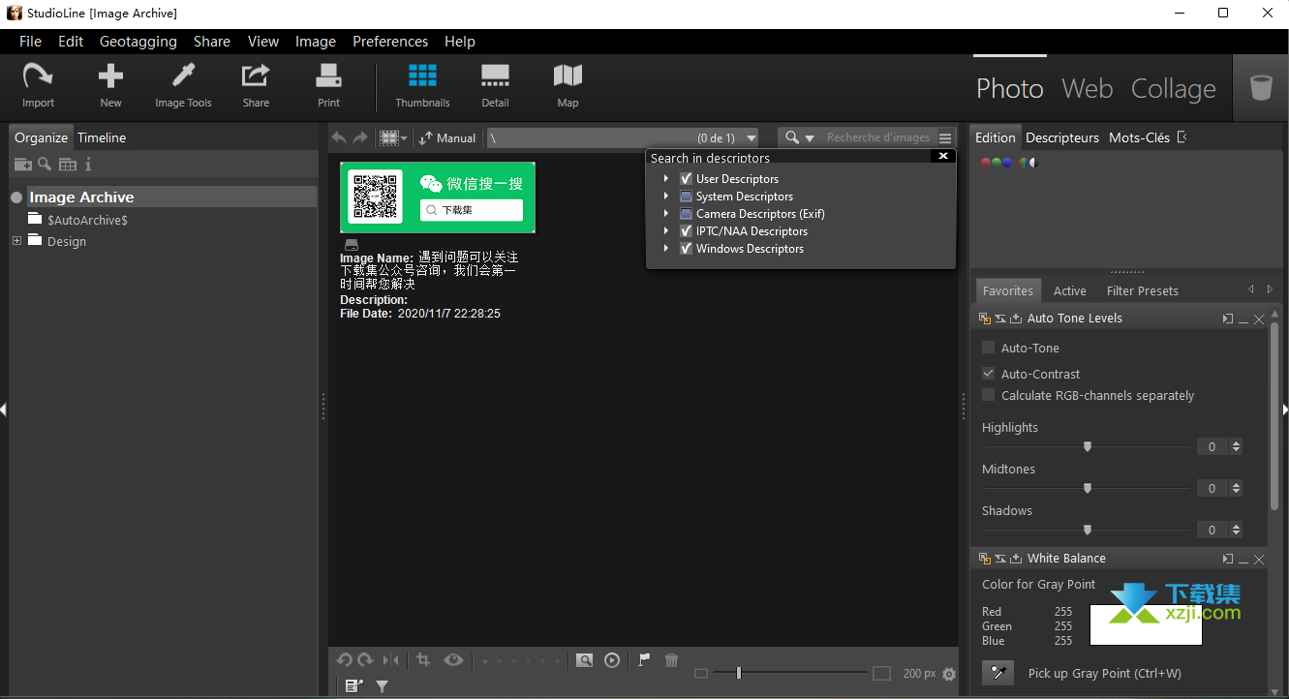
Task: Open the path dropdown arrow next to (0 de 1)
Action: point(751,138)
